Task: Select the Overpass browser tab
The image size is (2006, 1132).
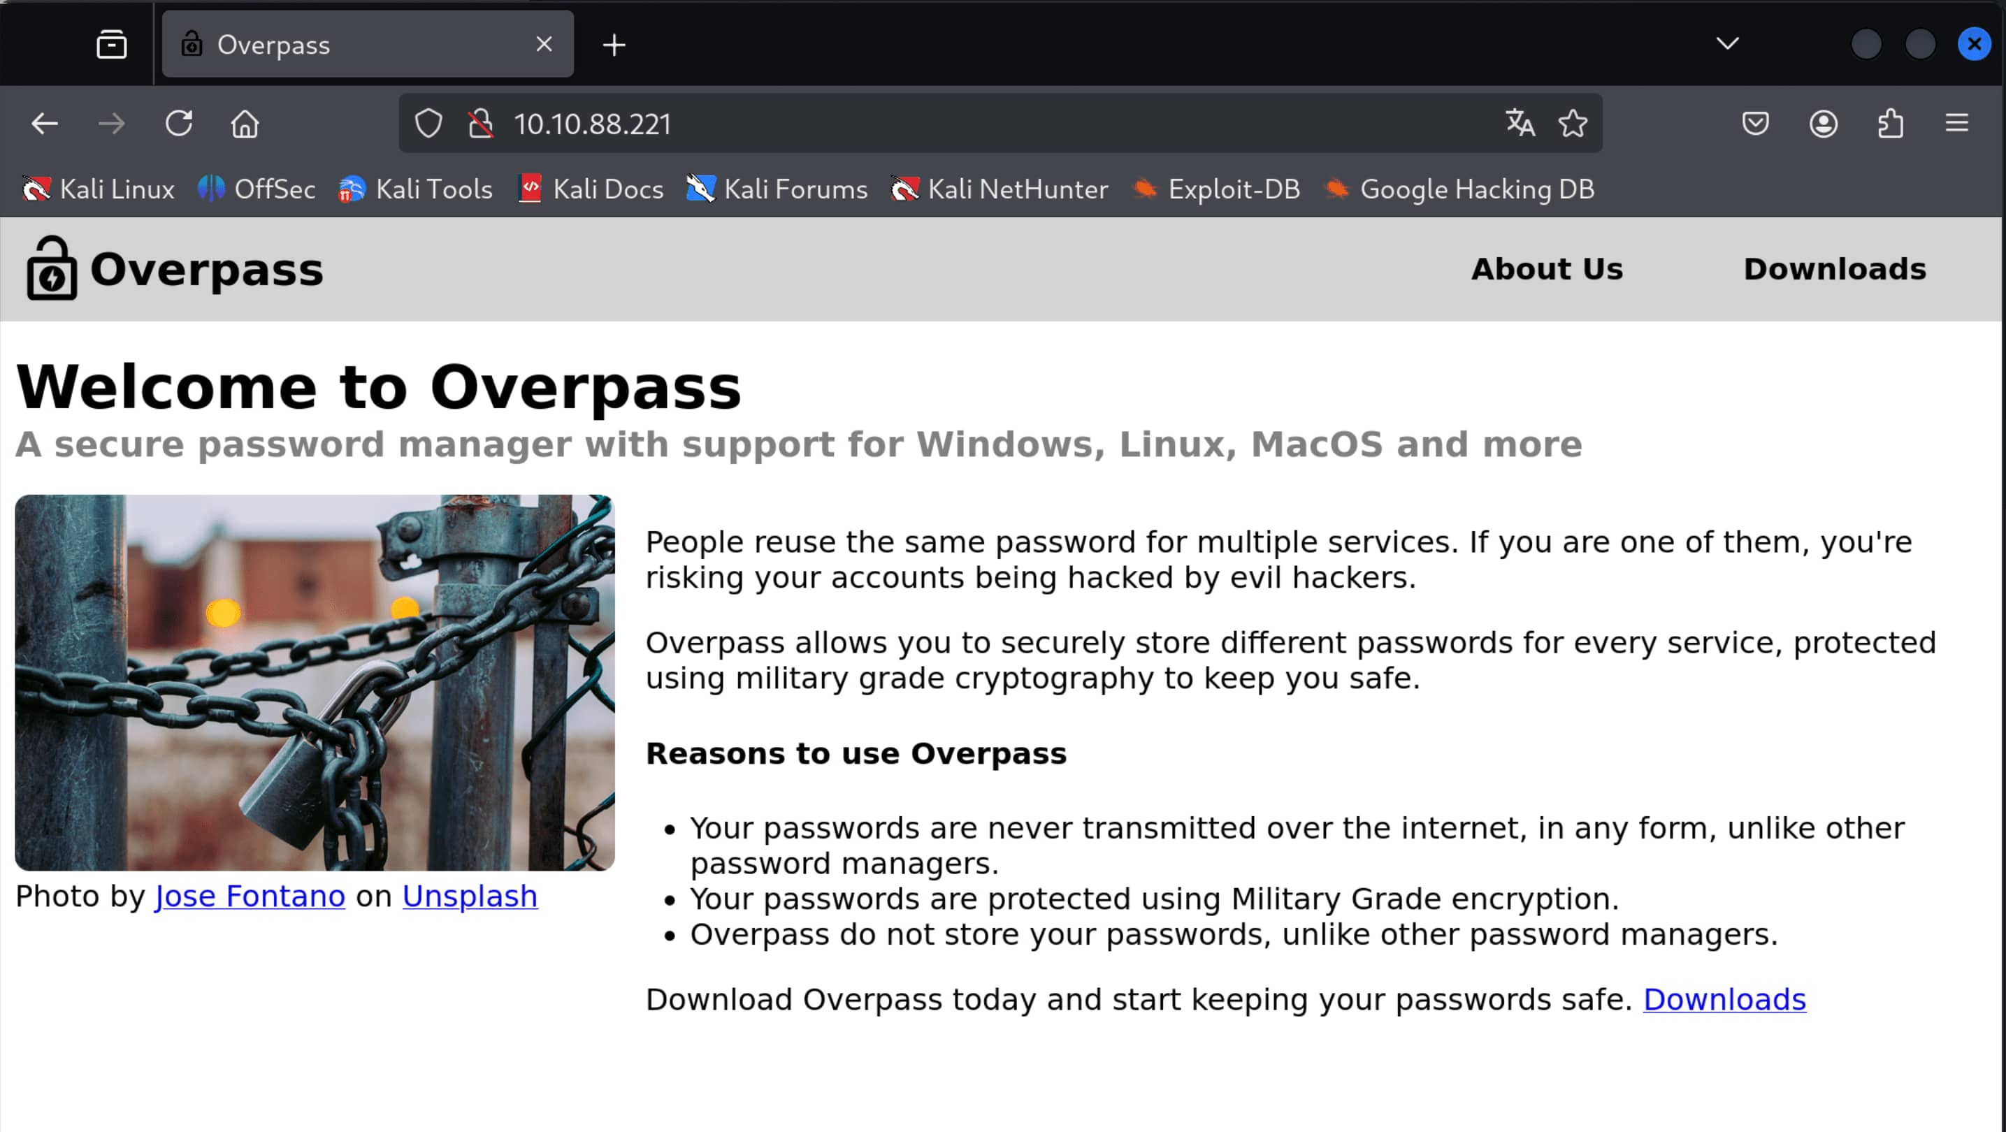Action: click(350, 45)
